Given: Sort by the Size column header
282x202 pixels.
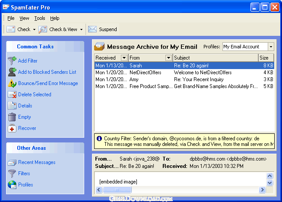Looking at the screenshot, I should (266, 58).
